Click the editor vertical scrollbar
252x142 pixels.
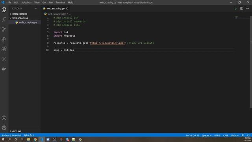pyautogui.click(x=251, y=62)
